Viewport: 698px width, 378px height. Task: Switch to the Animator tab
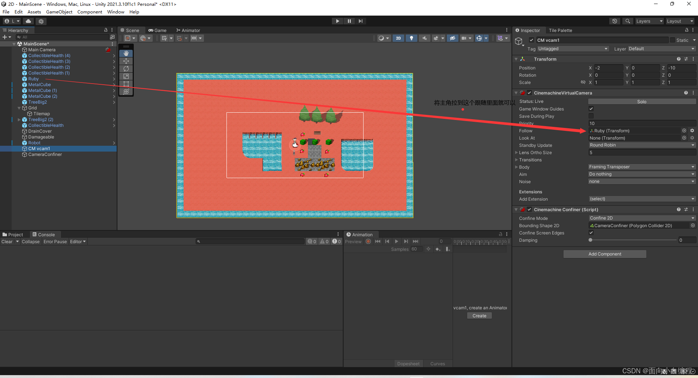(x=188, y=30)
